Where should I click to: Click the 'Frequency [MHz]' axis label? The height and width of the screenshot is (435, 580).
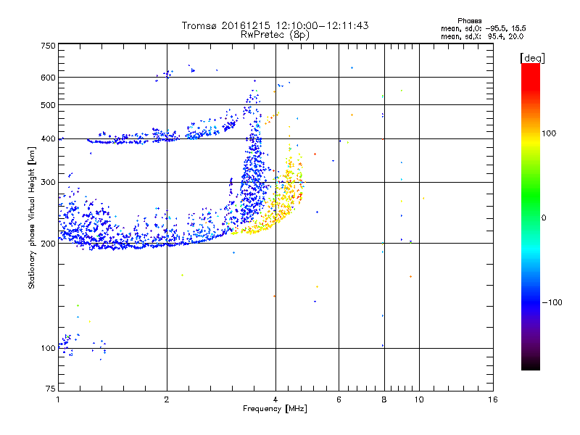pyautogui.click(x=275, y=409)
